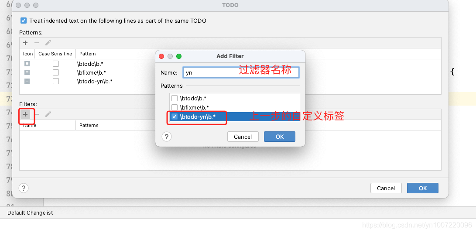Check \bfixme\b.* in Add Filter patterns
This screenshot has width=476, height=233.
[175, 107]
